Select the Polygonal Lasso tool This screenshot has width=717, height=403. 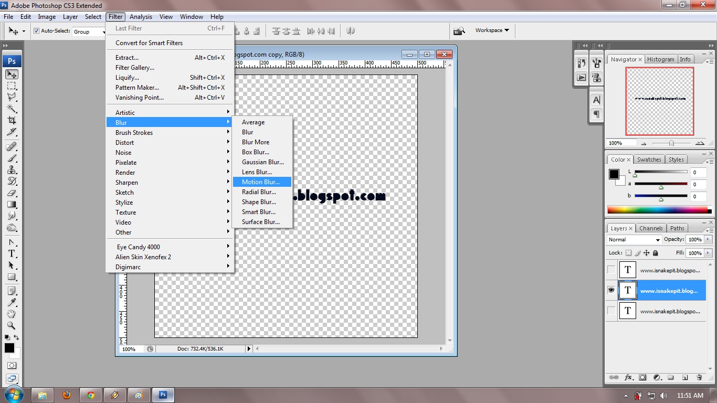tap(12, 98)
